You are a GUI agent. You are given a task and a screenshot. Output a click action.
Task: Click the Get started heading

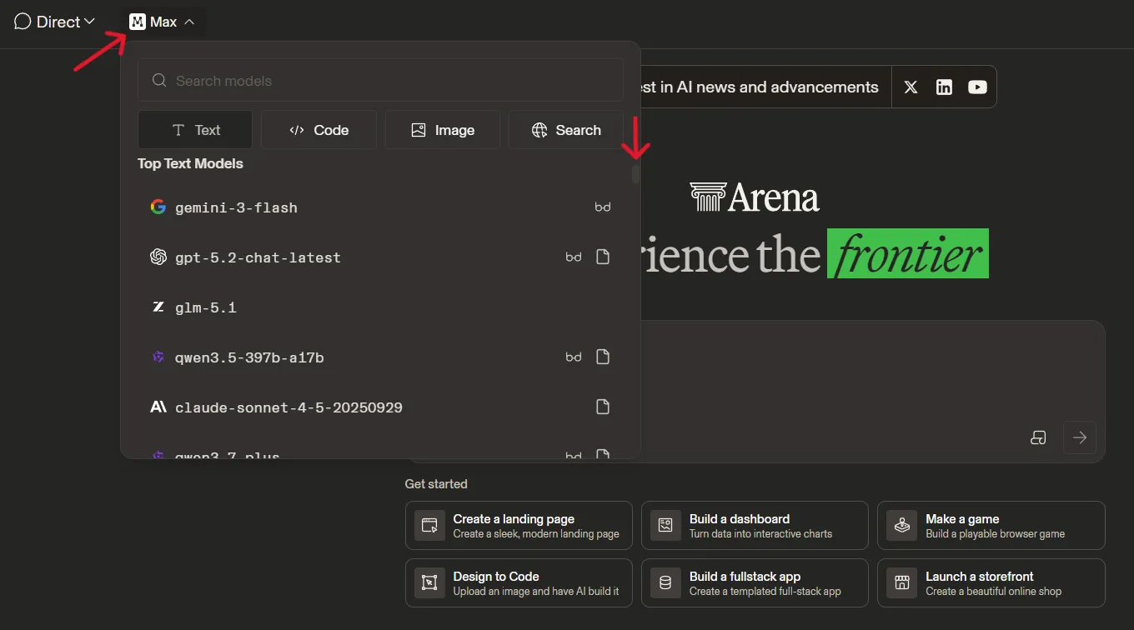[x=436, y=483]
